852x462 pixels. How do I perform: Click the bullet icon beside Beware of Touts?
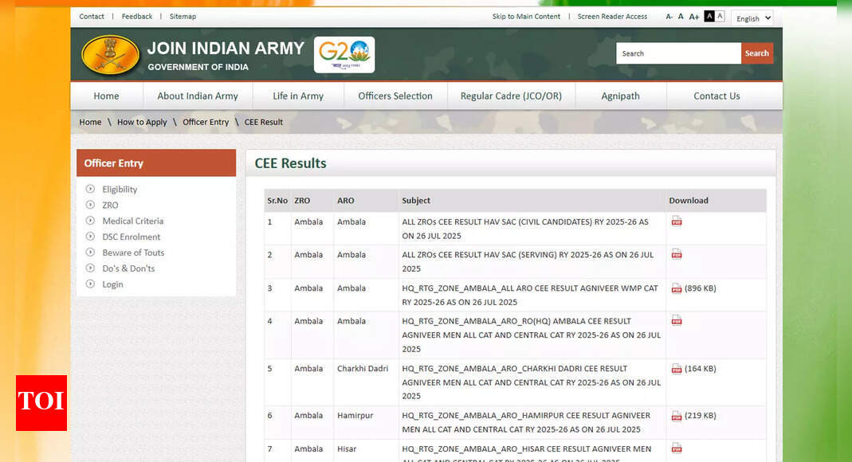pos(90,252)
